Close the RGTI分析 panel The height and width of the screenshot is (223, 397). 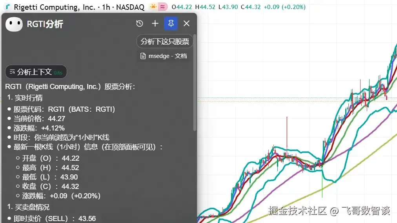coord(186,24)
